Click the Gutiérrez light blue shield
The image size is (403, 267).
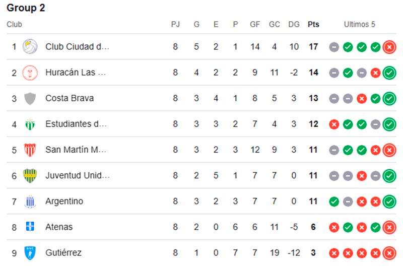pos(30,253)
